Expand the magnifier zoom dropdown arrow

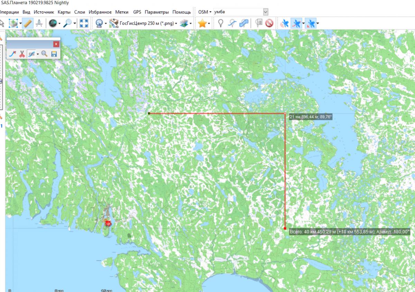click(x=74, y=23)
